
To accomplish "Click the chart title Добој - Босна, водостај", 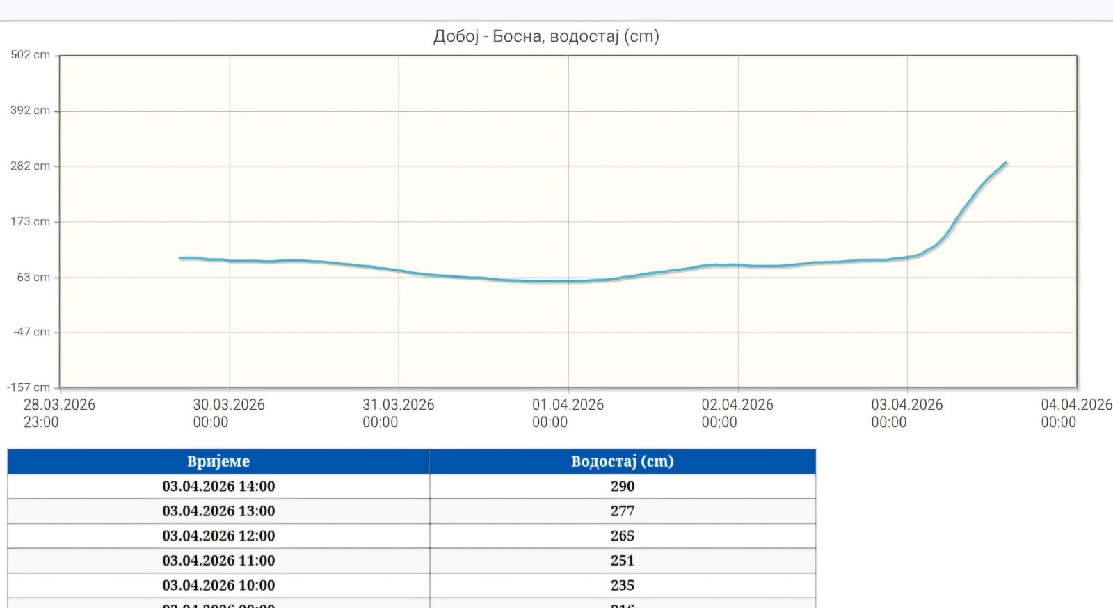I will [546, 36].
